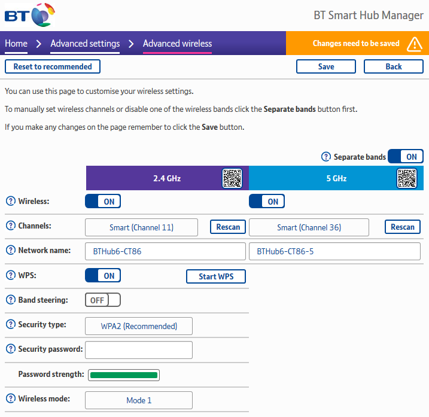This screenshot has height=417, width=429.
Task: Click chevron after Advanced settings breadcrumb
Action: click(x=131, y=44)
